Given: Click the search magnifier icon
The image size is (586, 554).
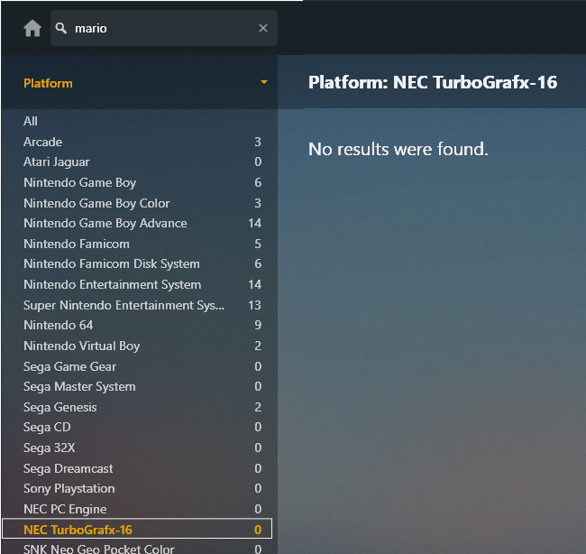Looking at the screenshot, I should click(x=61, y=28).
